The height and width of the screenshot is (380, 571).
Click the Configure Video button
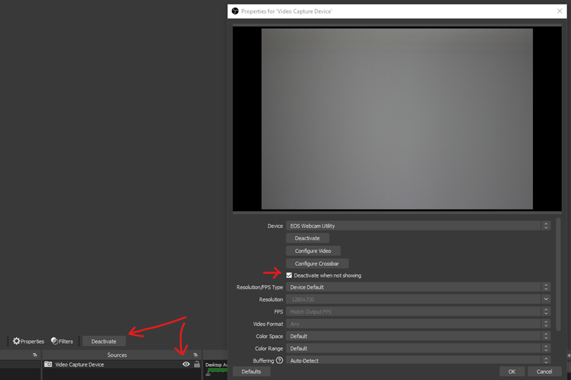[313, 251]
